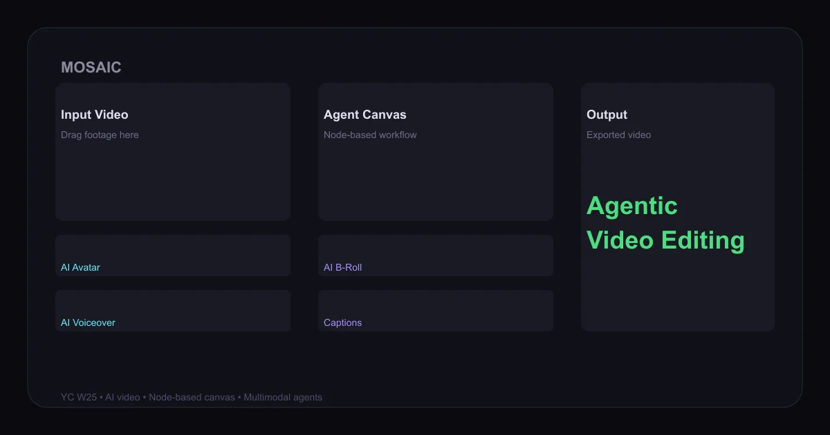Click the MOSAIC logo text

click(91, 67)
